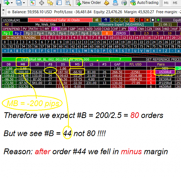The width and height of the screenshot is (181, 178).
Task: Click the + button before letter A
Action: tap(5, 51)
